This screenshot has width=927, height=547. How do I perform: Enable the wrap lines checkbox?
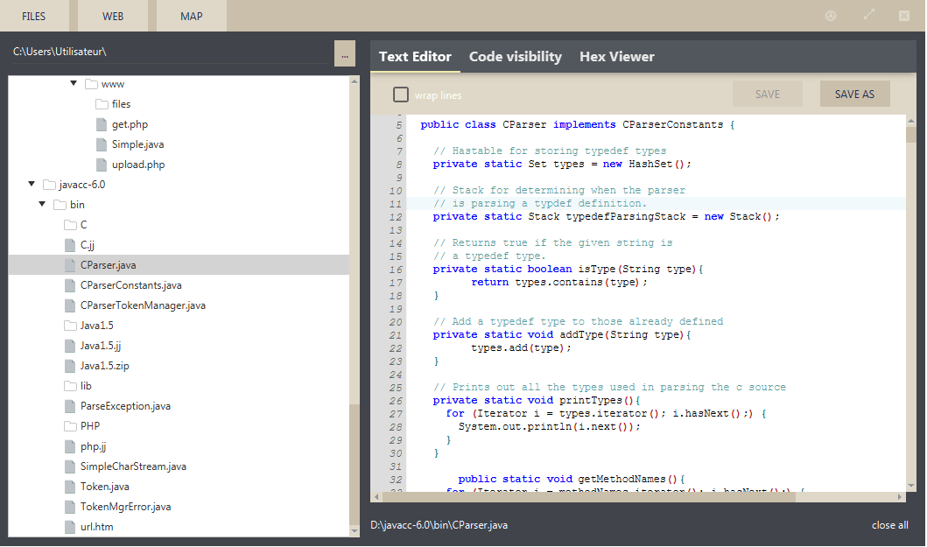pos(401,95)
